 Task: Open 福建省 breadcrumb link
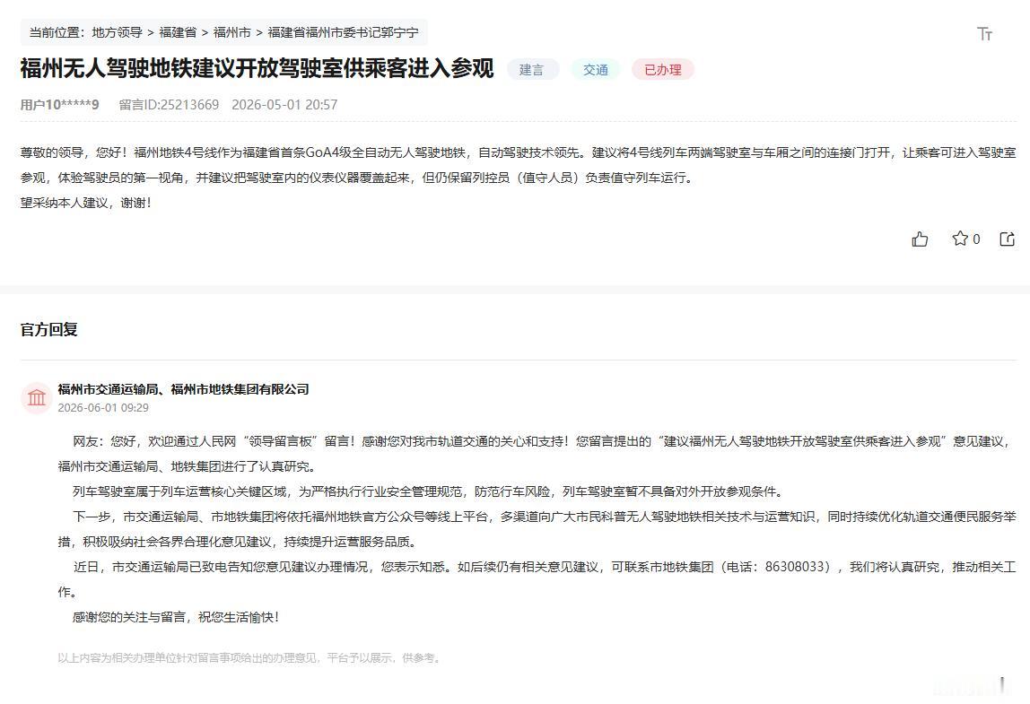[x=178, y=32]
